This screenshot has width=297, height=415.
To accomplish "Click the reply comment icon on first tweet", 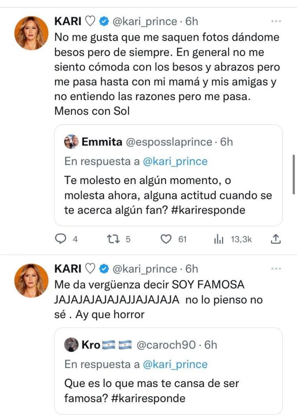I will point(60,240).
